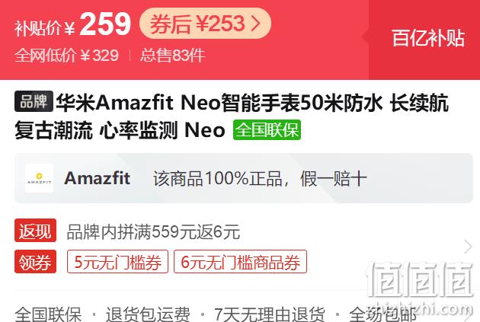Click the 全网低价 ¥329 text
The height and width of the screenshot is (322, 480).
tap(66, 56)
